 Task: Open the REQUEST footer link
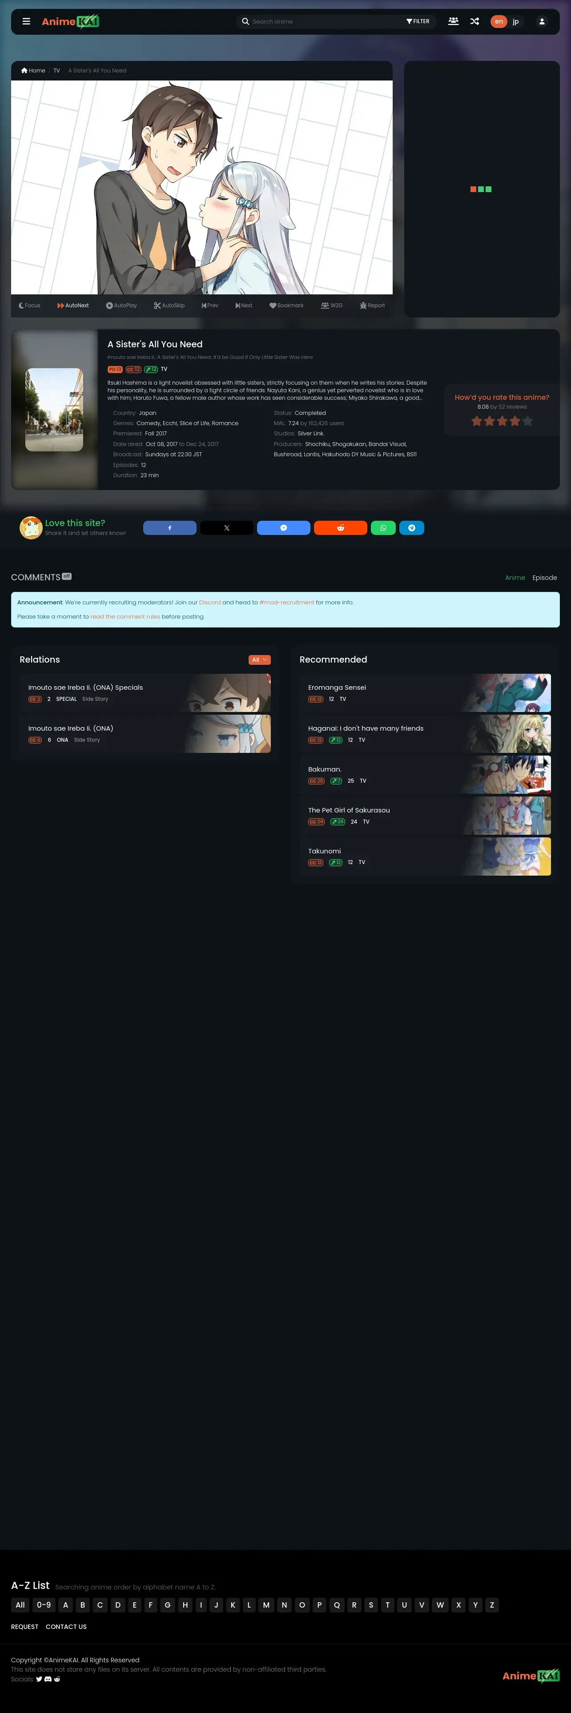point(24,1627)
